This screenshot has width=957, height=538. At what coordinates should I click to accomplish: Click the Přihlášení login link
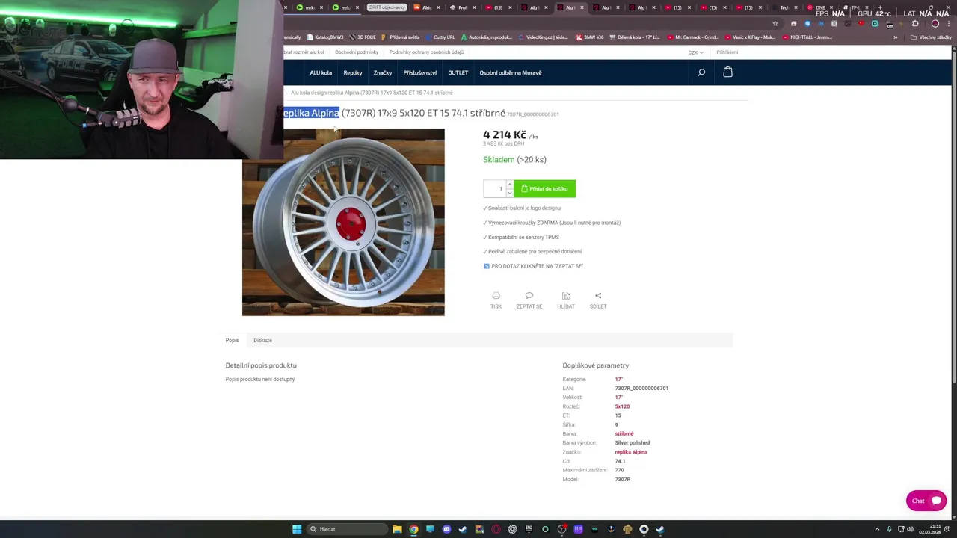tap(727, 52)
